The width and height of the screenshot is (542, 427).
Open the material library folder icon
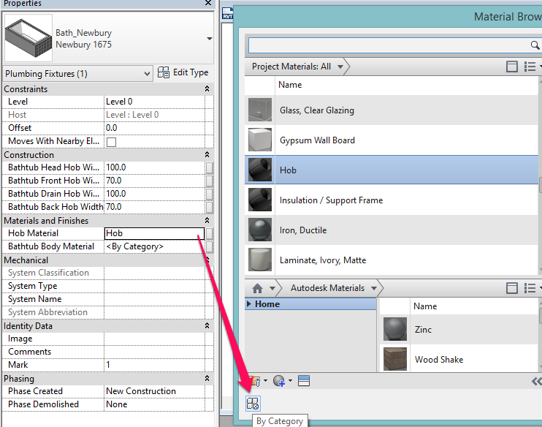point(256,381)
